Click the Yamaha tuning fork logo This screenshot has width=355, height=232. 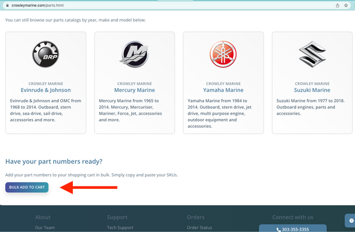click(223, 54)
